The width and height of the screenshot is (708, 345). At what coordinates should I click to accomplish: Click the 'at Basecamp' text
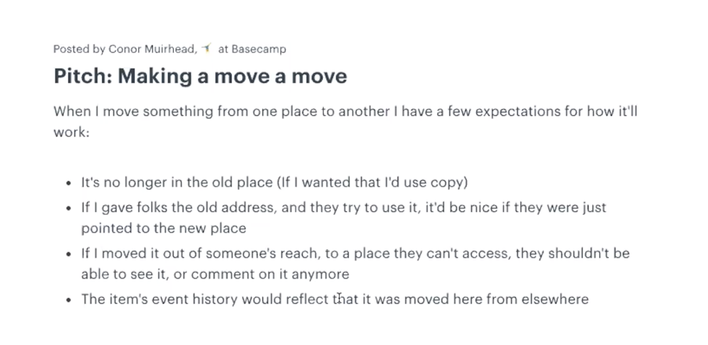click(252, 49)
